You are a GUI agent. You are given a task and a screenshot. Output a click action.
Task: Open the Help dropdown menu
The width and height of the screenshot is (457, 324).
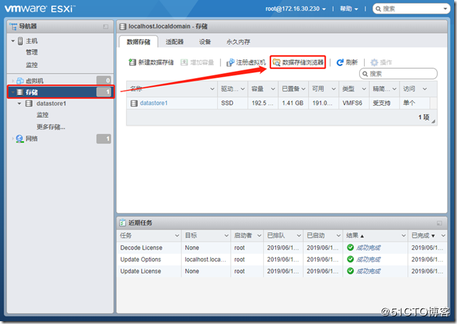pos(349,9)
